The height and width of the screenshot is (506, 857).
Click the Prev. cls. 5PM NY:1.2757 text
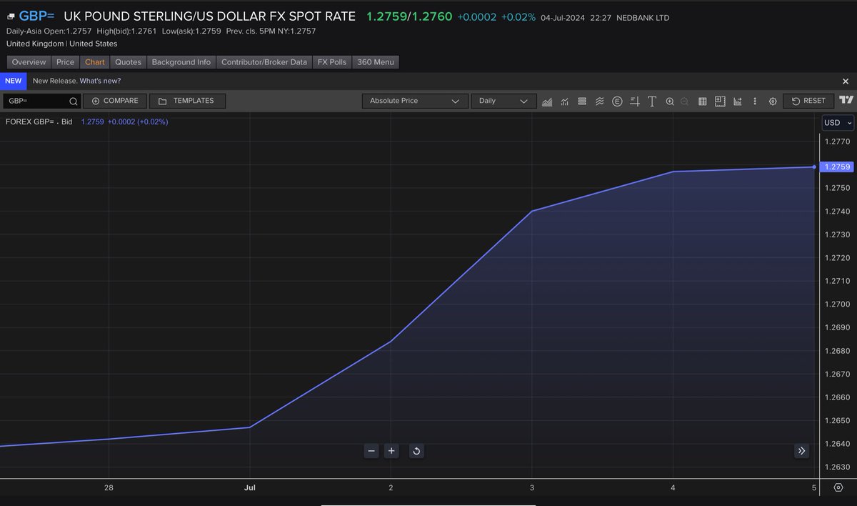point(271,31)
